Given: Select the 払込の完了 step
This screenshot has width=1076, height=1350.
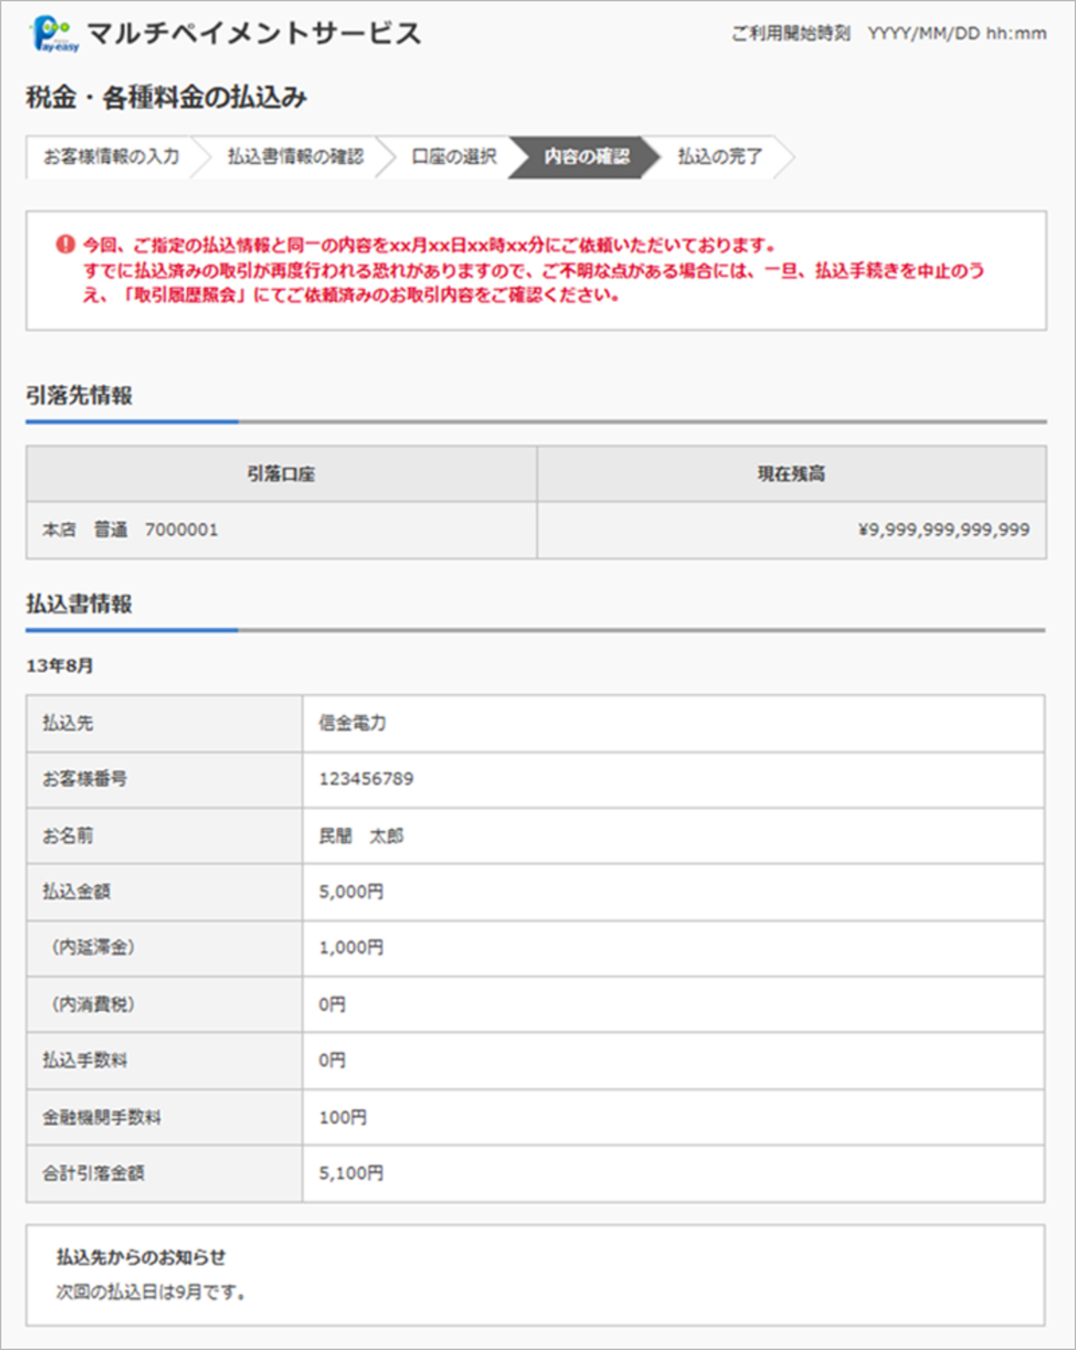Looking at the screenshot, I should coord(720,157).
